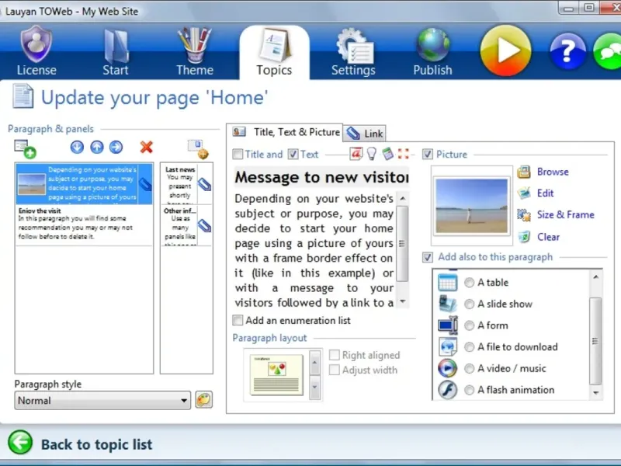Click the red full-screen expand icon

tap(403, 154)
